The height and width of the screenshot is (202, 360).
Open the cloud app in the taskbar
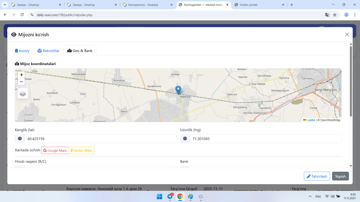[201, 196]
